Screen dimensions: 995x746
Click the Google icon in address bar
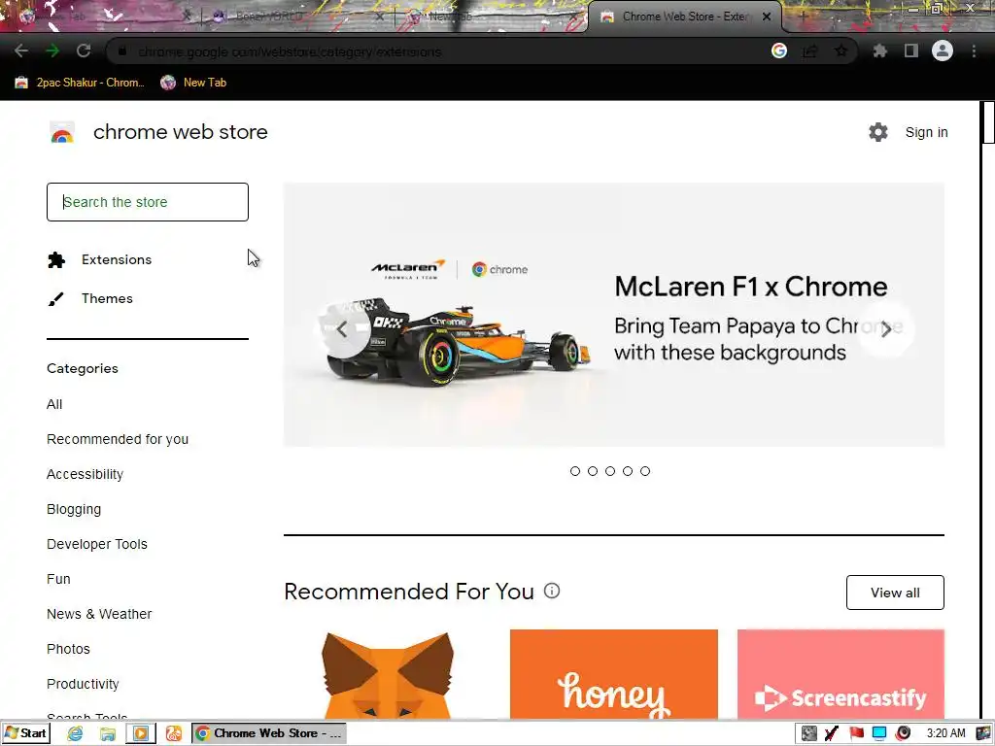coord(779,51)
